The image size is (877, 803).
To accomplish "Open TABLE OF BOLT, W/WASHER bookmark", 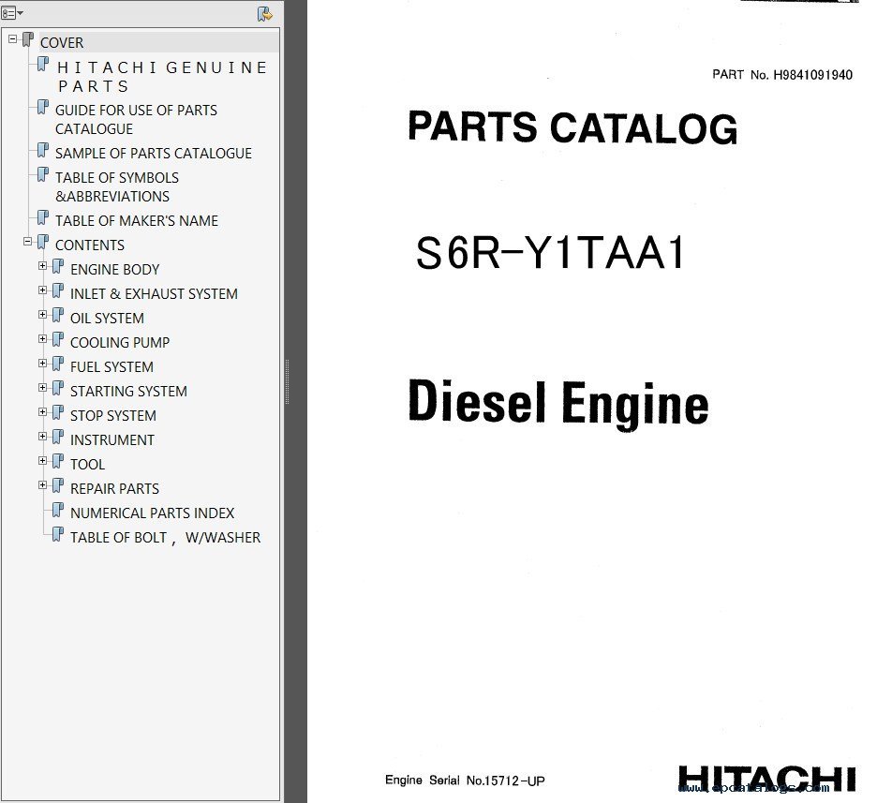I will (165, 538).
